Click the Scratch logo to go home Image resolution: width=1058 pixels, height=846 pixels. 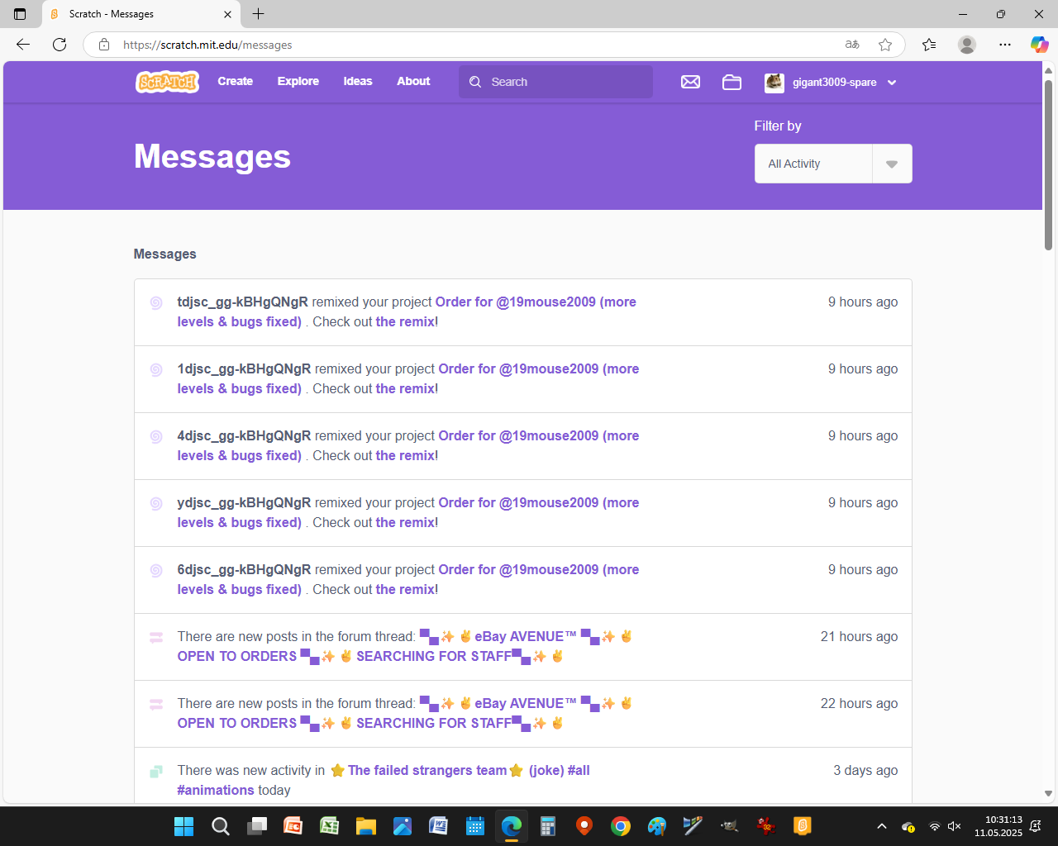tap(166, 82)
